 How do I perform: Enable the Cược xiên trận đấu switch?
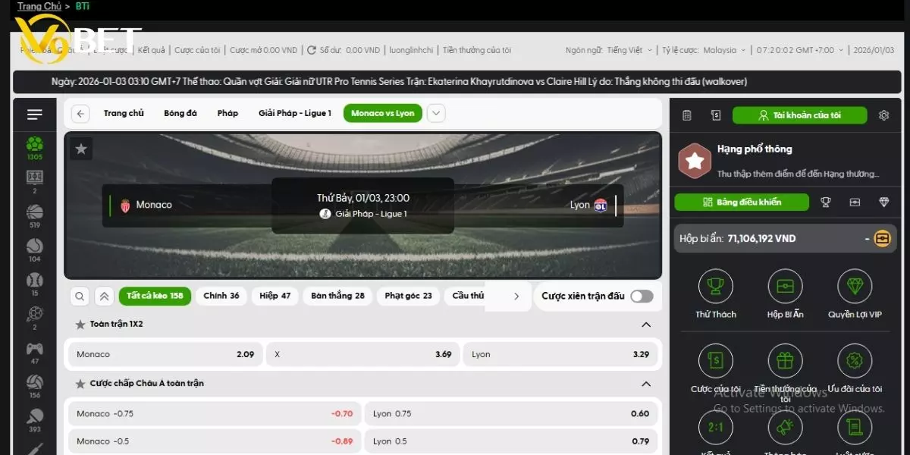(642, 296)
